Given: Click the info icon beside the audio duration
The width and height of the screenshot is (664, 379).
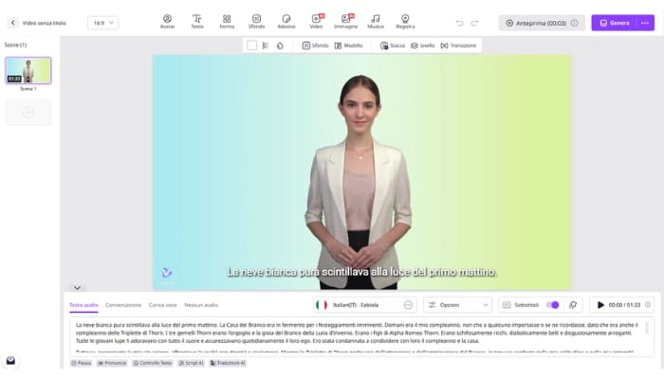Looking at the screenshot, I should (x=648, y=304).
